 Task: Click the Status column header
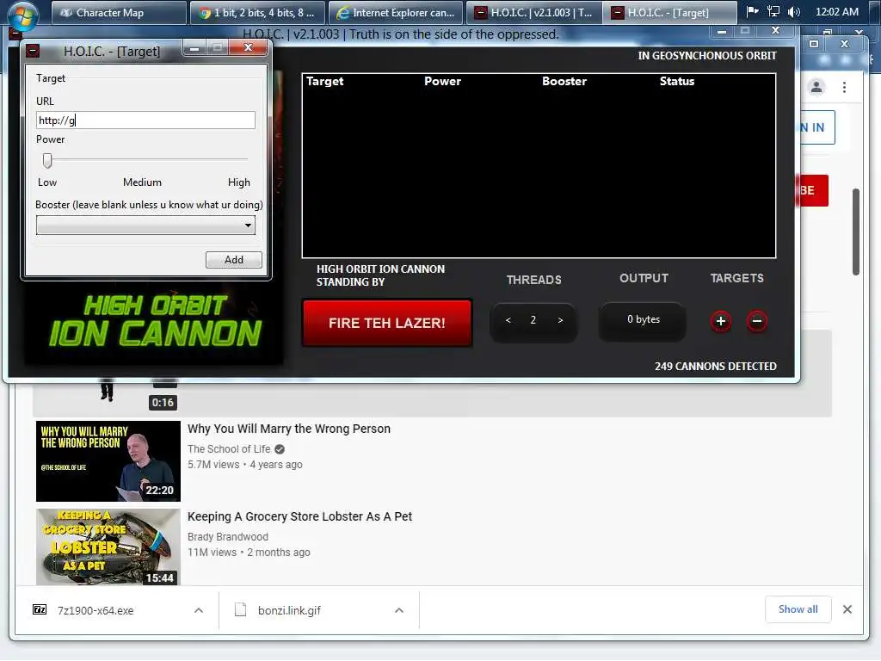click(676, 81)
